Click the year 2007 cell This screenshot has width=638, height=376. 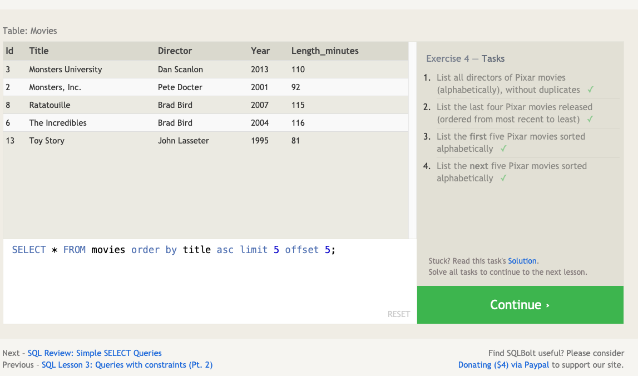(x=260, y=105)
